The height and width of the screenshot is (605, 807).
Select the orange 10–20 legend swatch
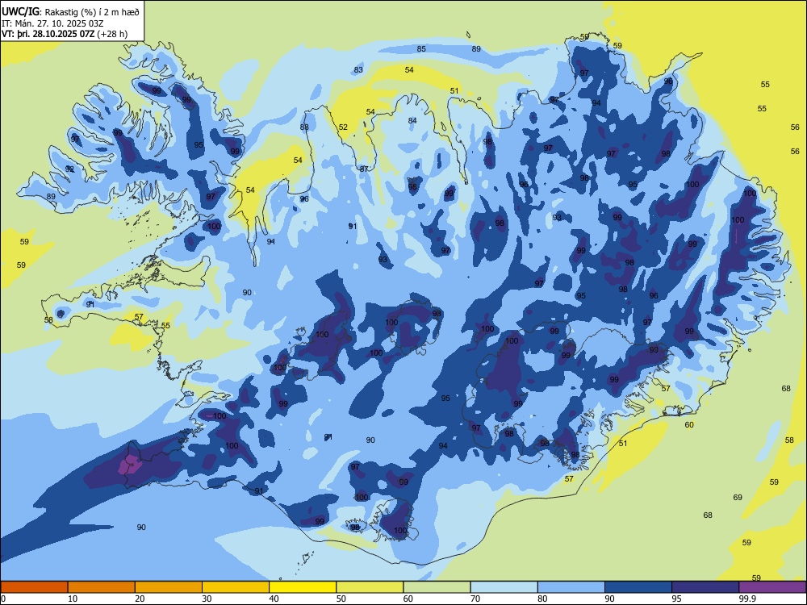[x=102, y=587]
